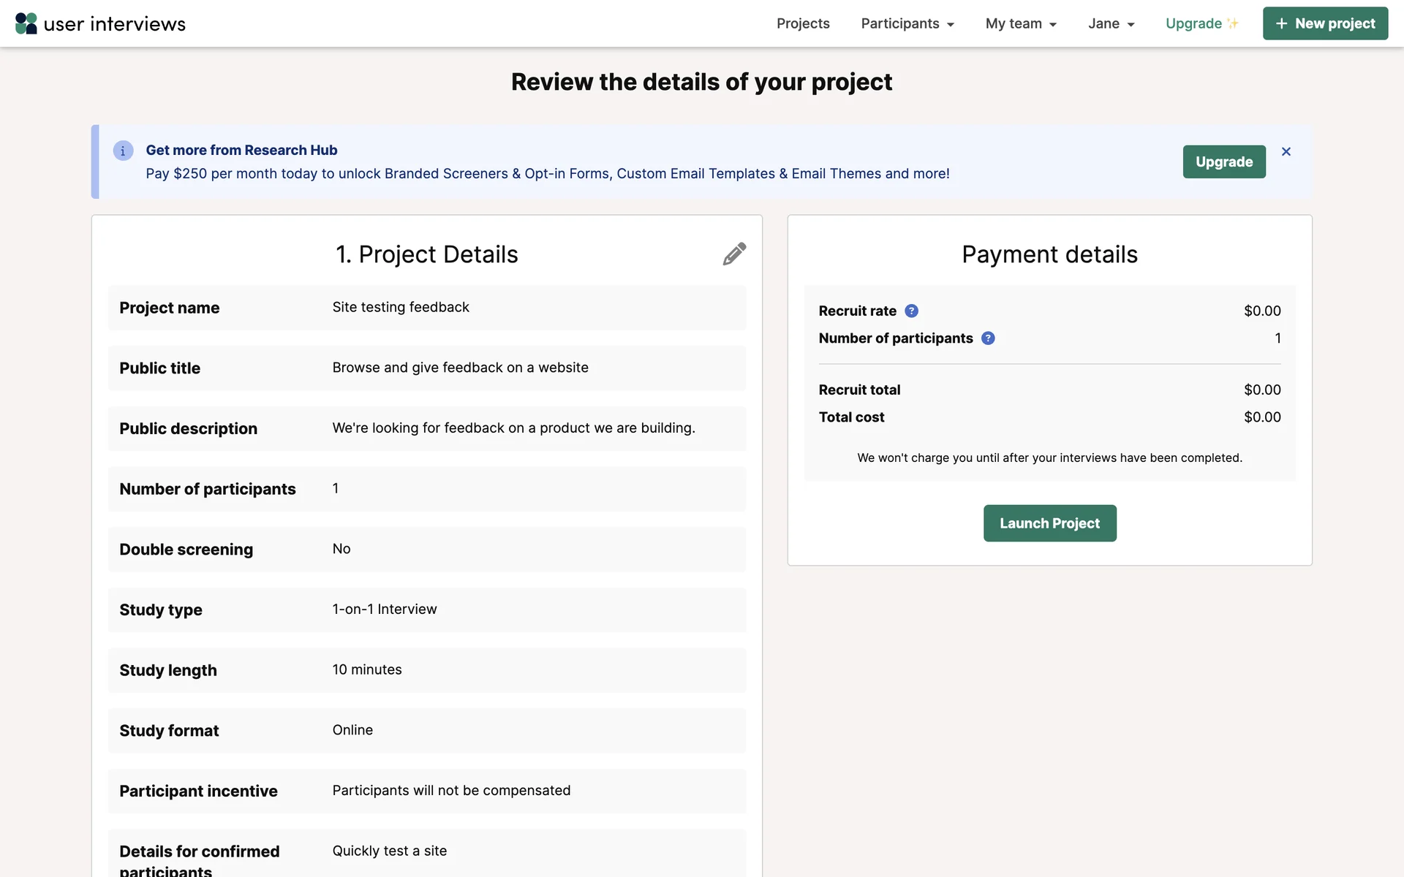Viewport: 1404px width, 877px height.
Task: Click the Get more from Research Hub heading
Action: [x=241, y=150]
